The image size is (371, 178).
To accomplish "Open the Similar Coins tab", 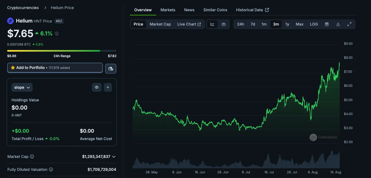I will click(x=215, y=10).
